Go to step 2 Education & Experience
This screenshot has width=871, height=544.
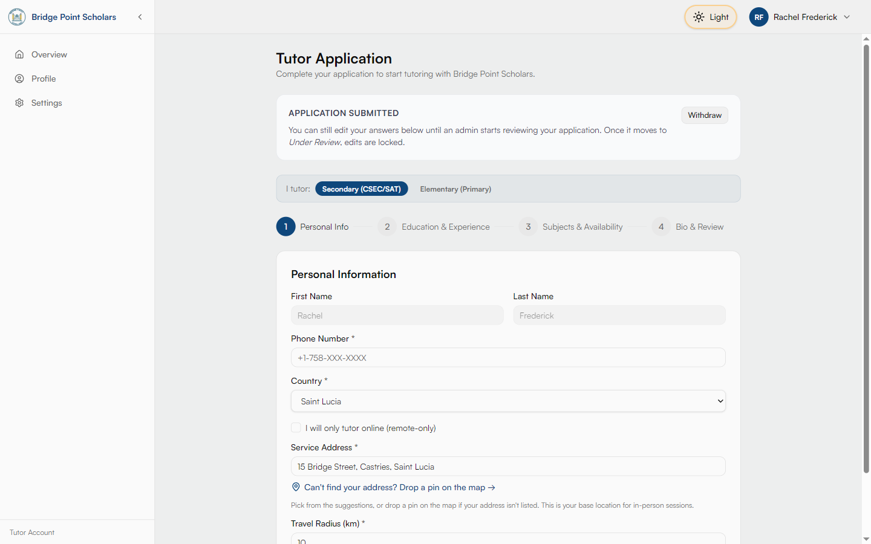434,227
